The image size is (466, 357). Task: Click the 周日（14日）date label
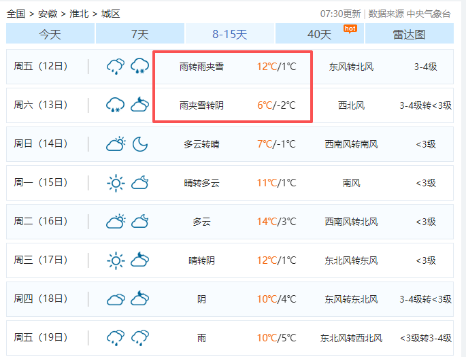point(41,143)
